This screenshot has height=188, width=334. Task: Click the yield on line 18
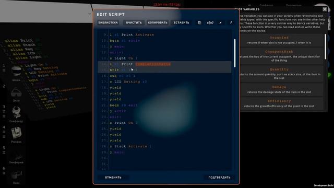coord(115,88)
